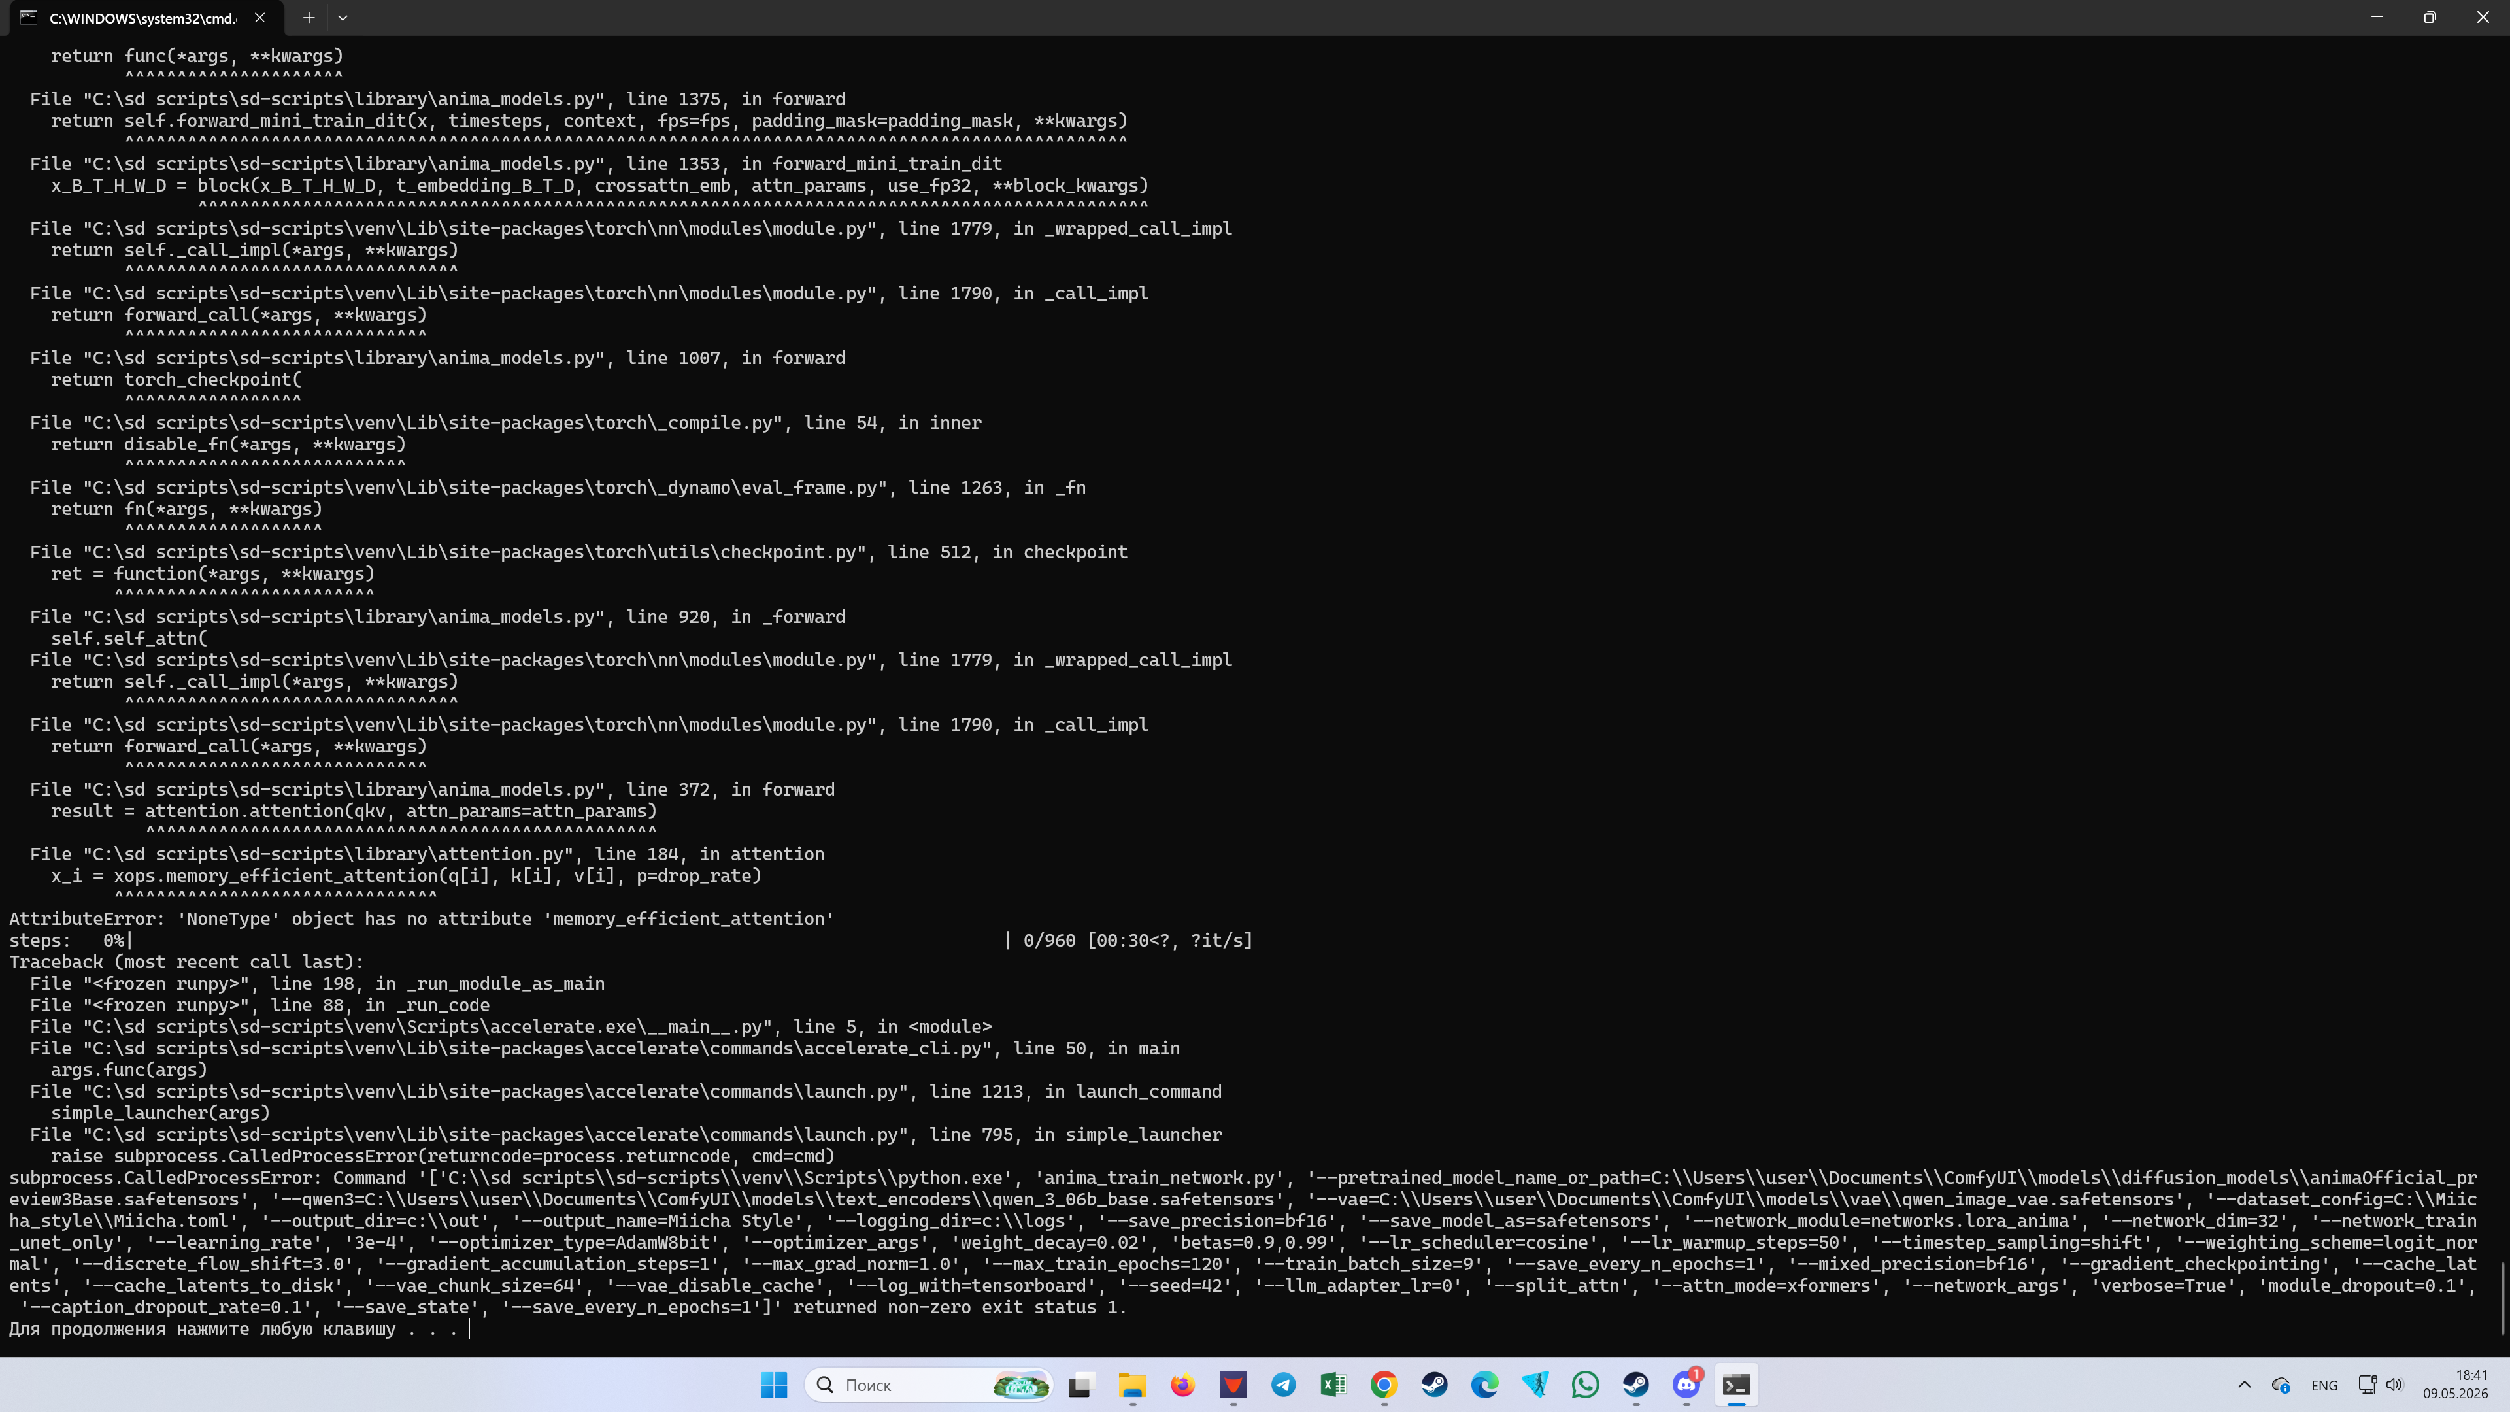Open WhatsApp from the taskbar
2510x1412 pixels.
point(1585,1385)
